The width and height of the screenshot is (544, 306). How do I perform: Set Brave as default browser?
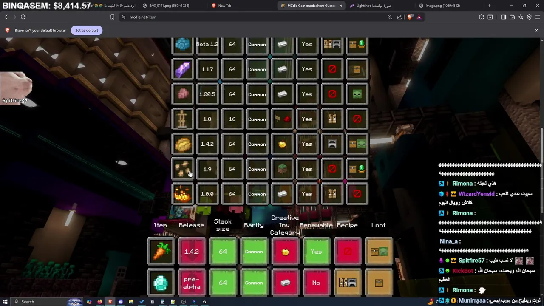[x=86, y=30]
